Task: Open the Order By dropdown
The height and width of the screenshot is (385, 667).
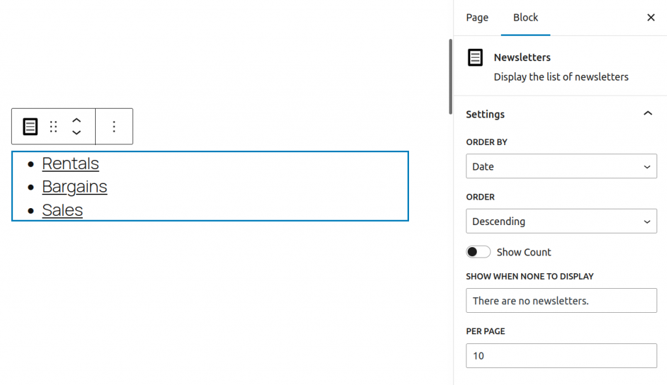Action: click(x=561, y=166)
